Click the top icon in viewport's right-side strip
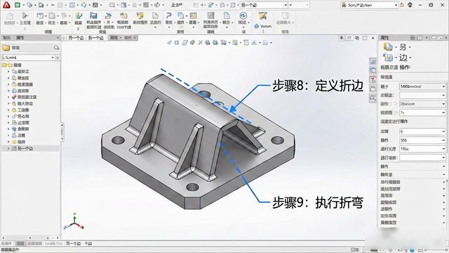 point(373,61)
